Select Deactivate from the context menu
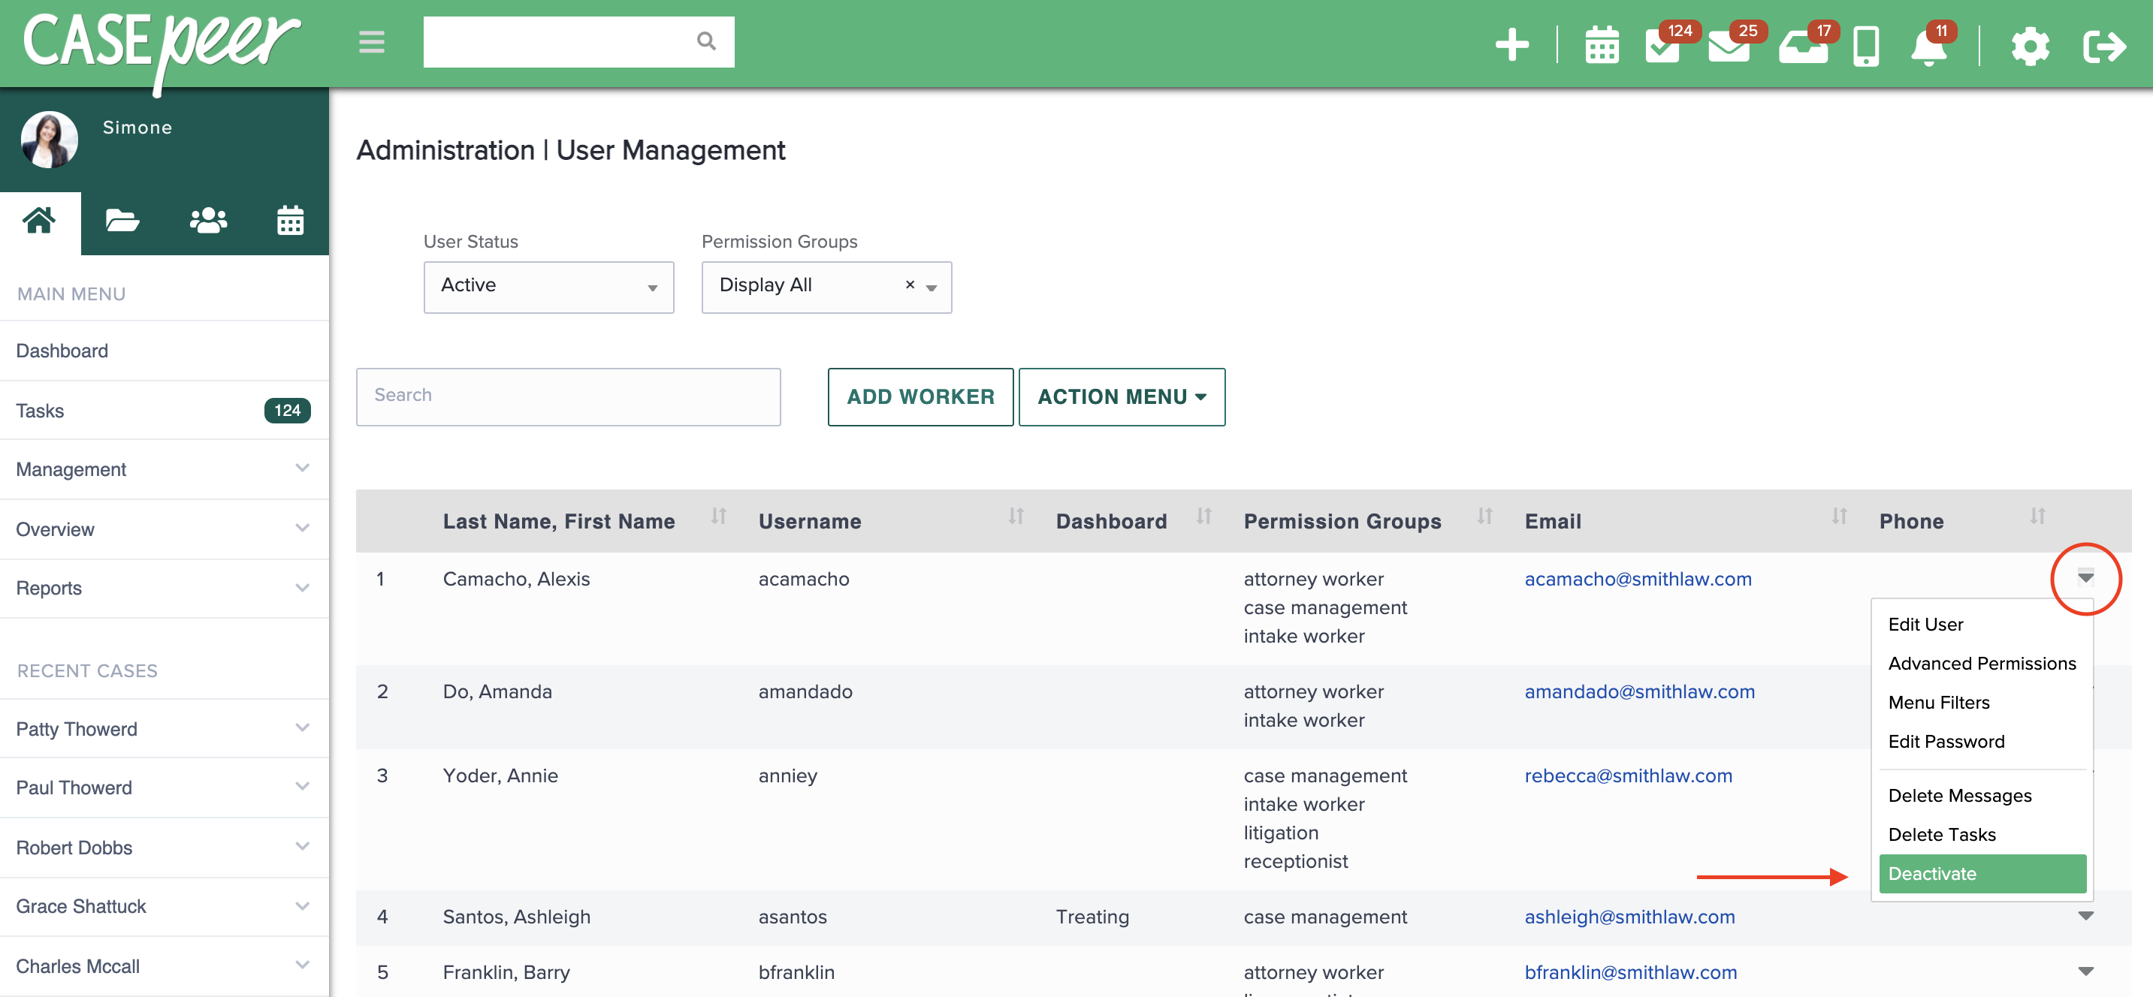 click(x=1981, y=873)
